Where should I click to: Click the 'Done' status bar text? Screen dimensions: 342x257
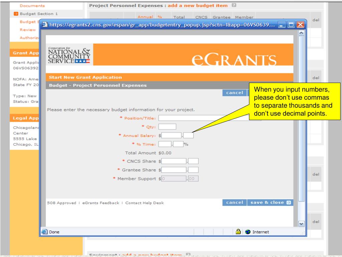click(54, 232)
